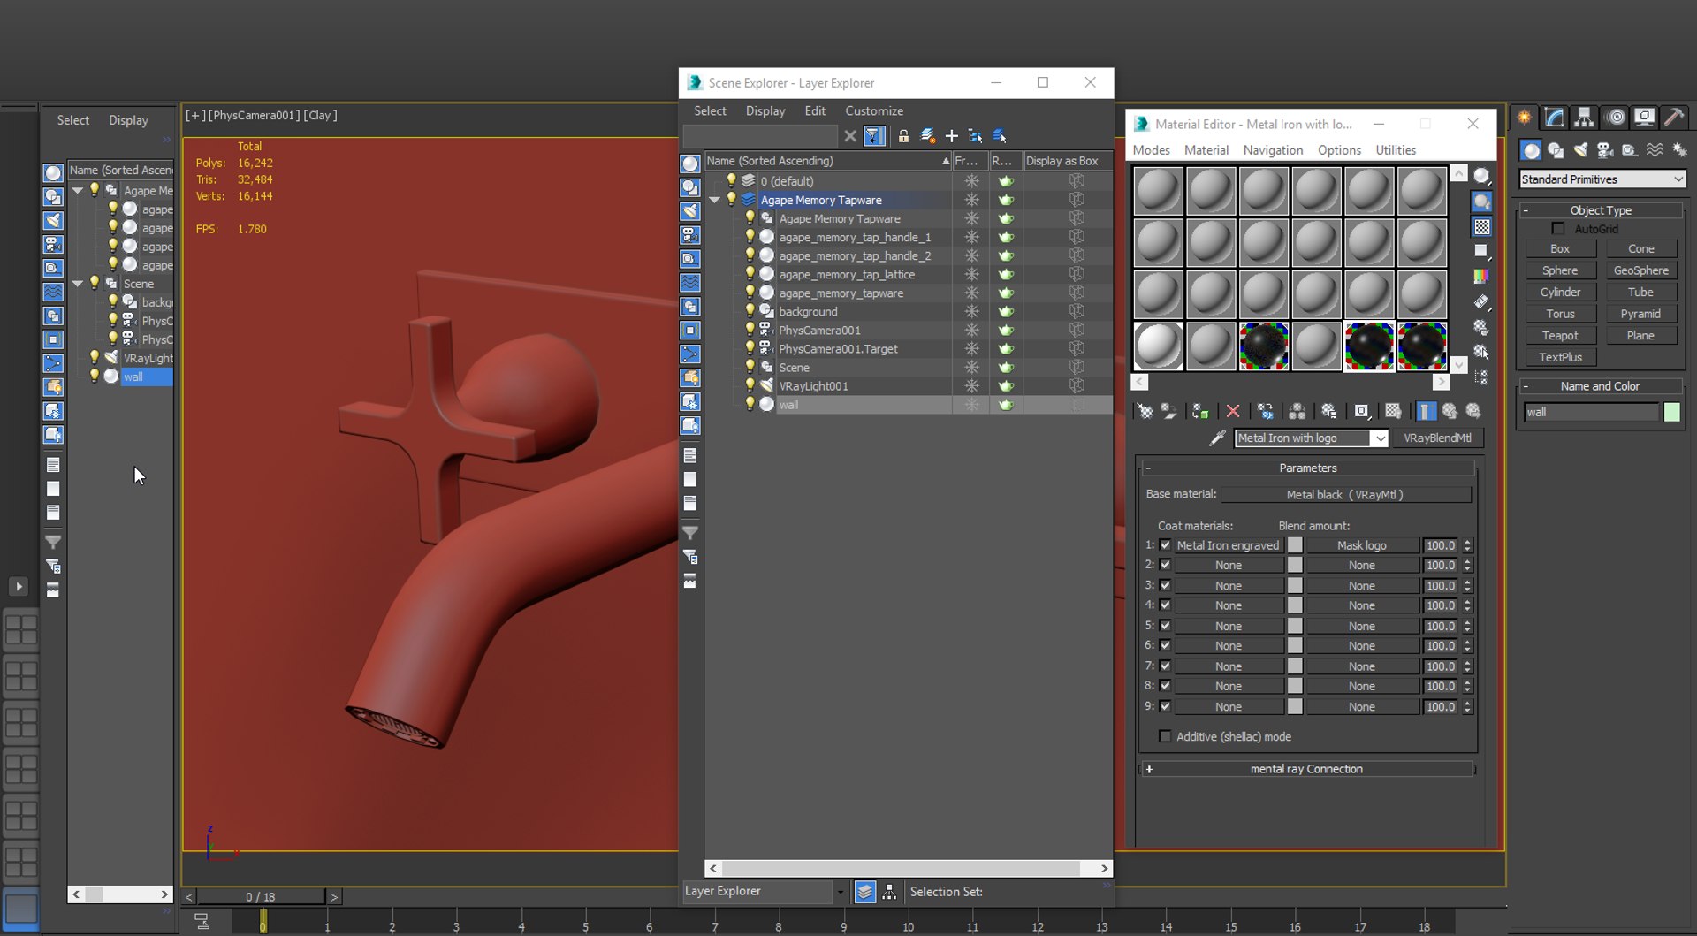Open the Metal Iron with logo name dropdown

tap(1379, 438)
